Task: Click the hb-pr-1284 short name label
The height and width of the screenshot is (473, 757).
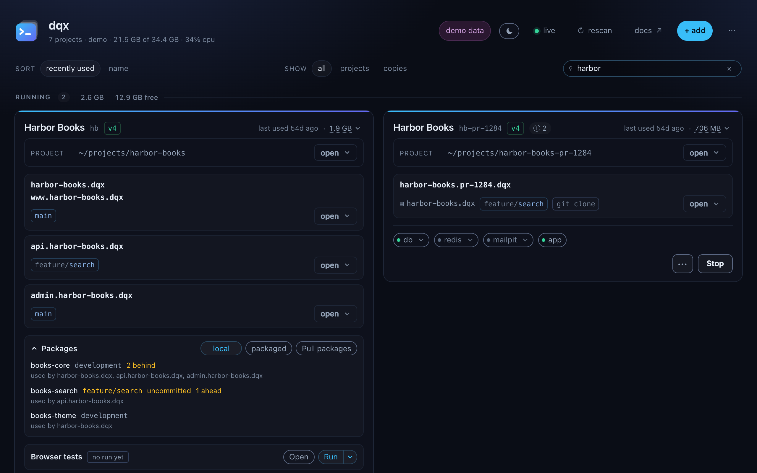Action: (480, 128)
